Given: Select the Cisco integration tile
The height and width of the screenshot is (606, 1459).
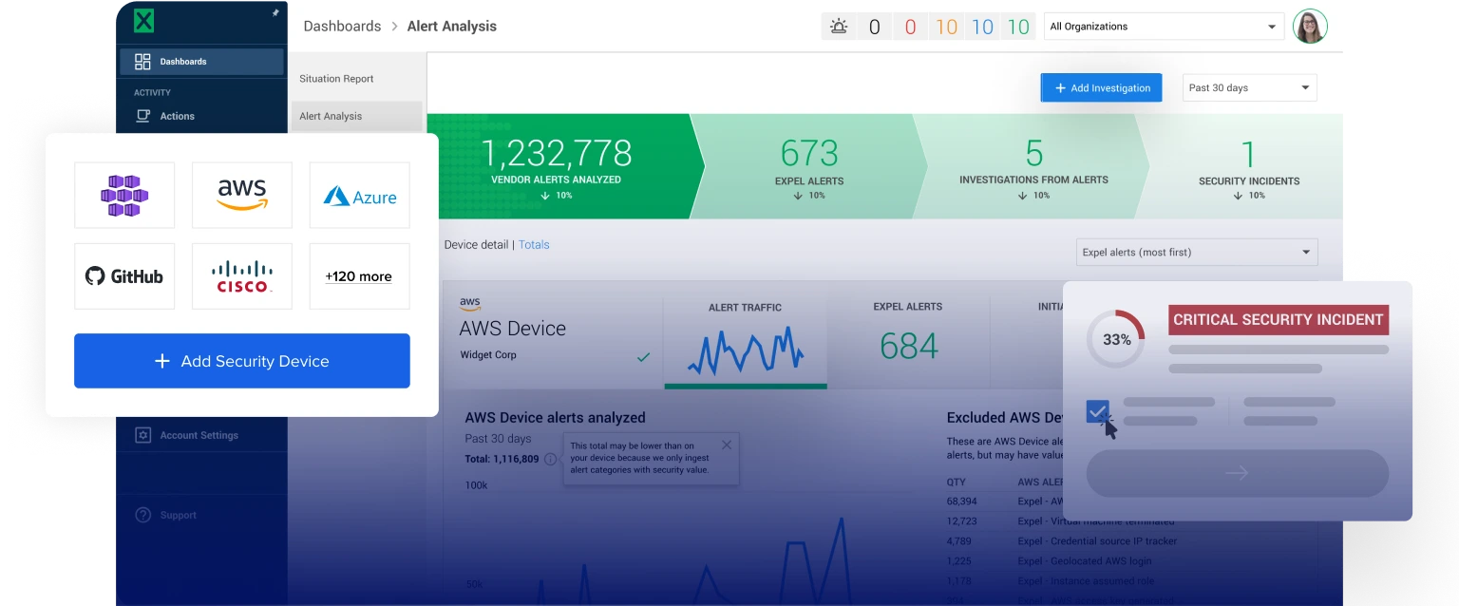Looking at the screenshot, I should click(242, 276).
